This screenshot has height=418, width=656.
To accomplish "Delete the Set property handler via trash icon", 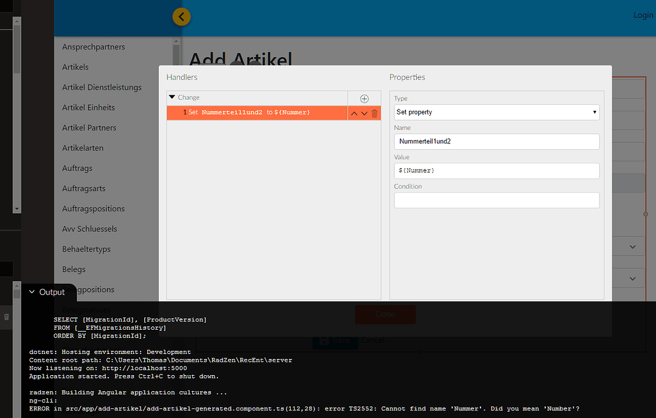I will (373, 113).
